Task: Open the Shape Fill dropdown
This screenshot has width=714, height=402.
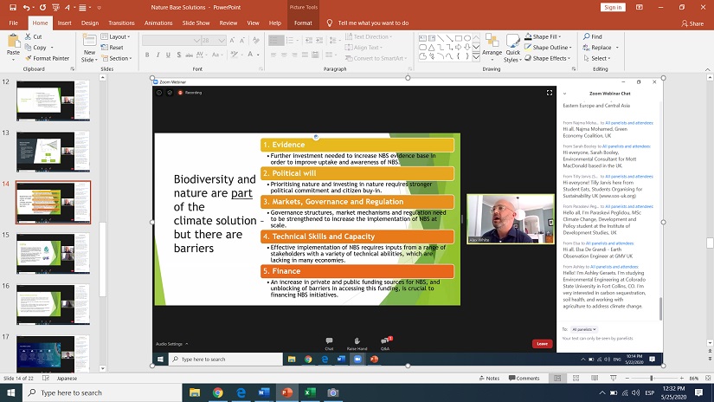Action: [x=547, y=36]
